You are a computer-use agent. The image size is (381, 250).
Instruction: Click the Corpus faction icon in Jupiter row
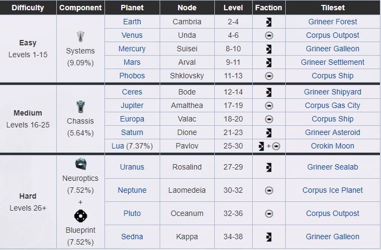269,106
